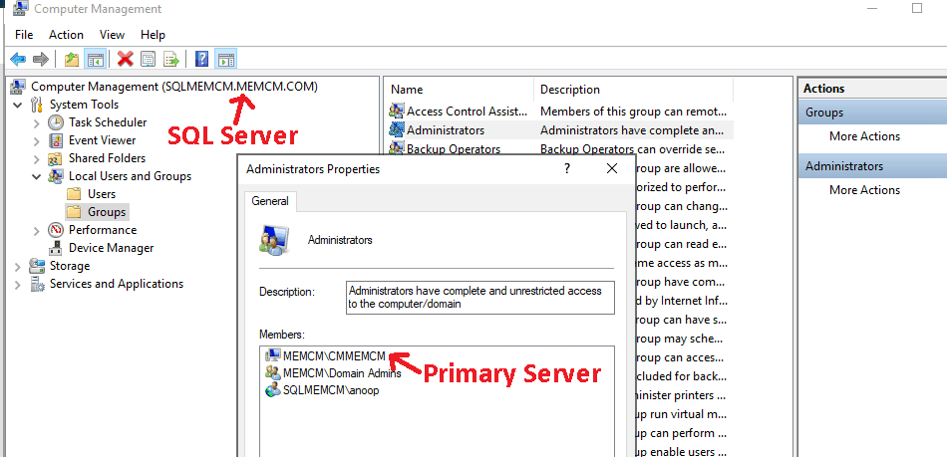
Task: Click the MEMCM\Domain Admins group icon
Action: [273, 372]
